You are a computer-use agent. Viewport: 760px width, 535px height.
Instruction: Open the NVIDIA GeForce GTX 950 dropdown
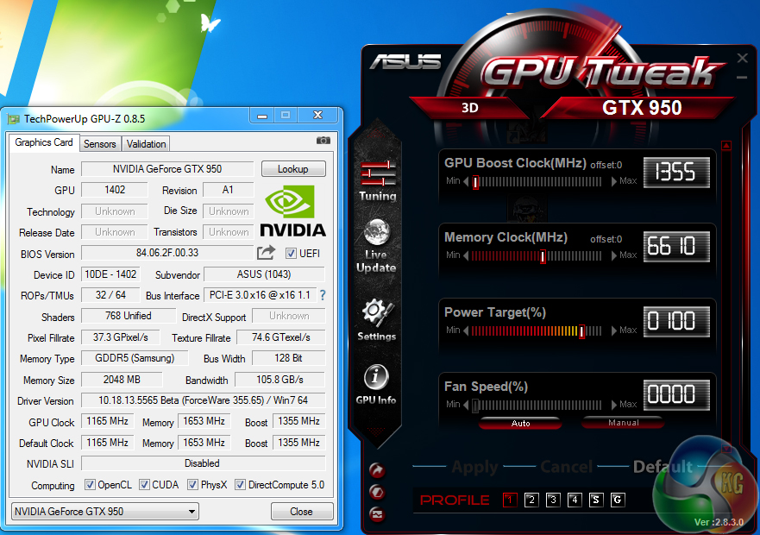[105, 511]
